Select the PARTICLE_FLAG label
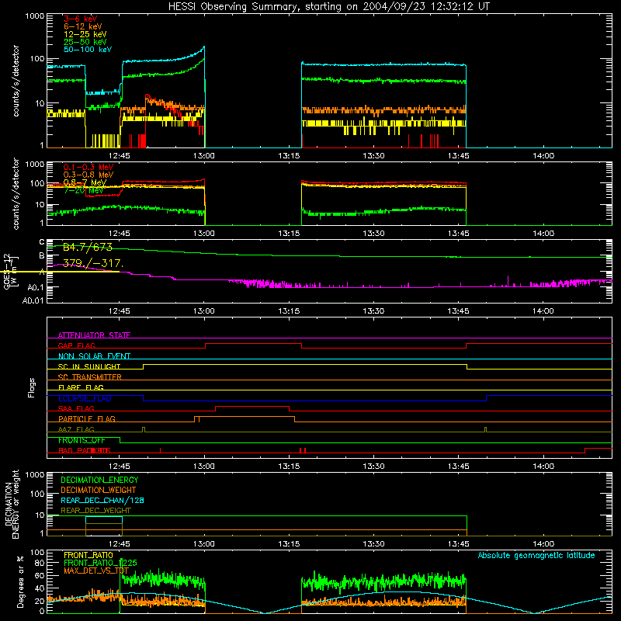Screen dimensions: 621x621 point(87,418)
